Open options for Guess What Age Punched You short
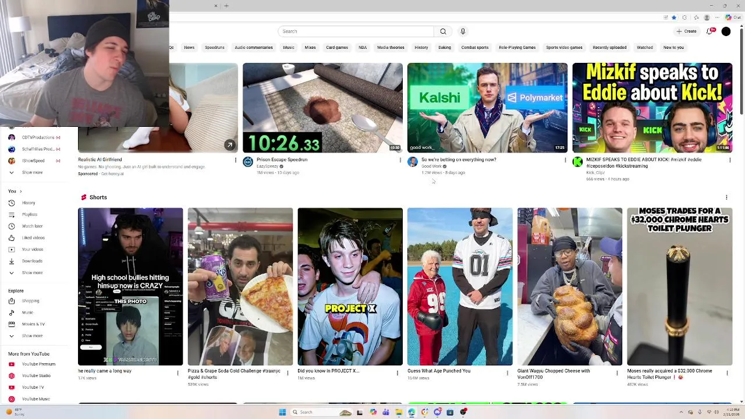Screen dimensions: 745x419 pos(507,373)
